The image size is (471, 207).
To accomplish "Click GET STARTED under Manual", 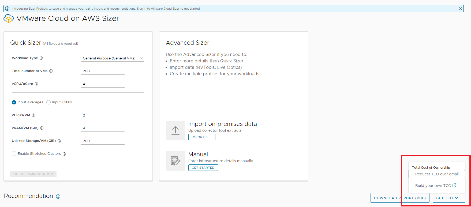I will pos(203,168).
